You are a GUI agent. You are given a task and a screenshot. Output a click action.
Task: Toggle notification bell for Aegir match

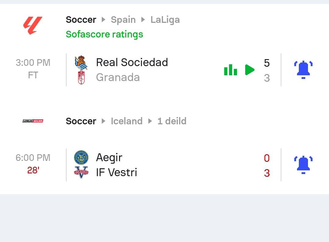(x=303, y=165)
